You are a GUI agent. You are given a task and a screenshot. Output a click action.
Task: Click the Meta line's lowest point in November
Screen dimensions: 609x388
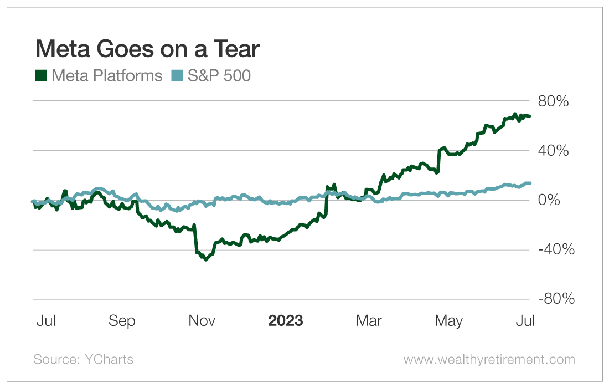pyautogui.click(x=206, y=259)
